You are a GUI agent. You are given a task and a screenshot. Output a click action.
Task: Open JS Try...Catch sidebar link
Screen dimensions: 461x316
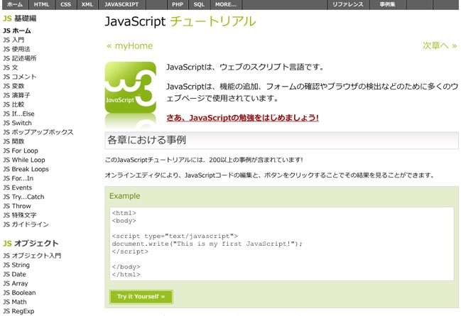coord(24,197)
